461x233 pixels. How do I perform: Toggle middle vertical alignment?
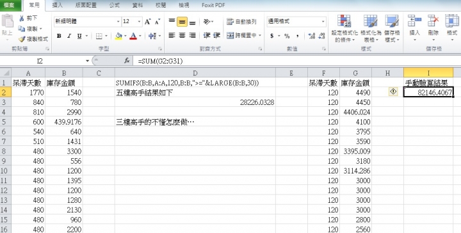pos(182,22)
